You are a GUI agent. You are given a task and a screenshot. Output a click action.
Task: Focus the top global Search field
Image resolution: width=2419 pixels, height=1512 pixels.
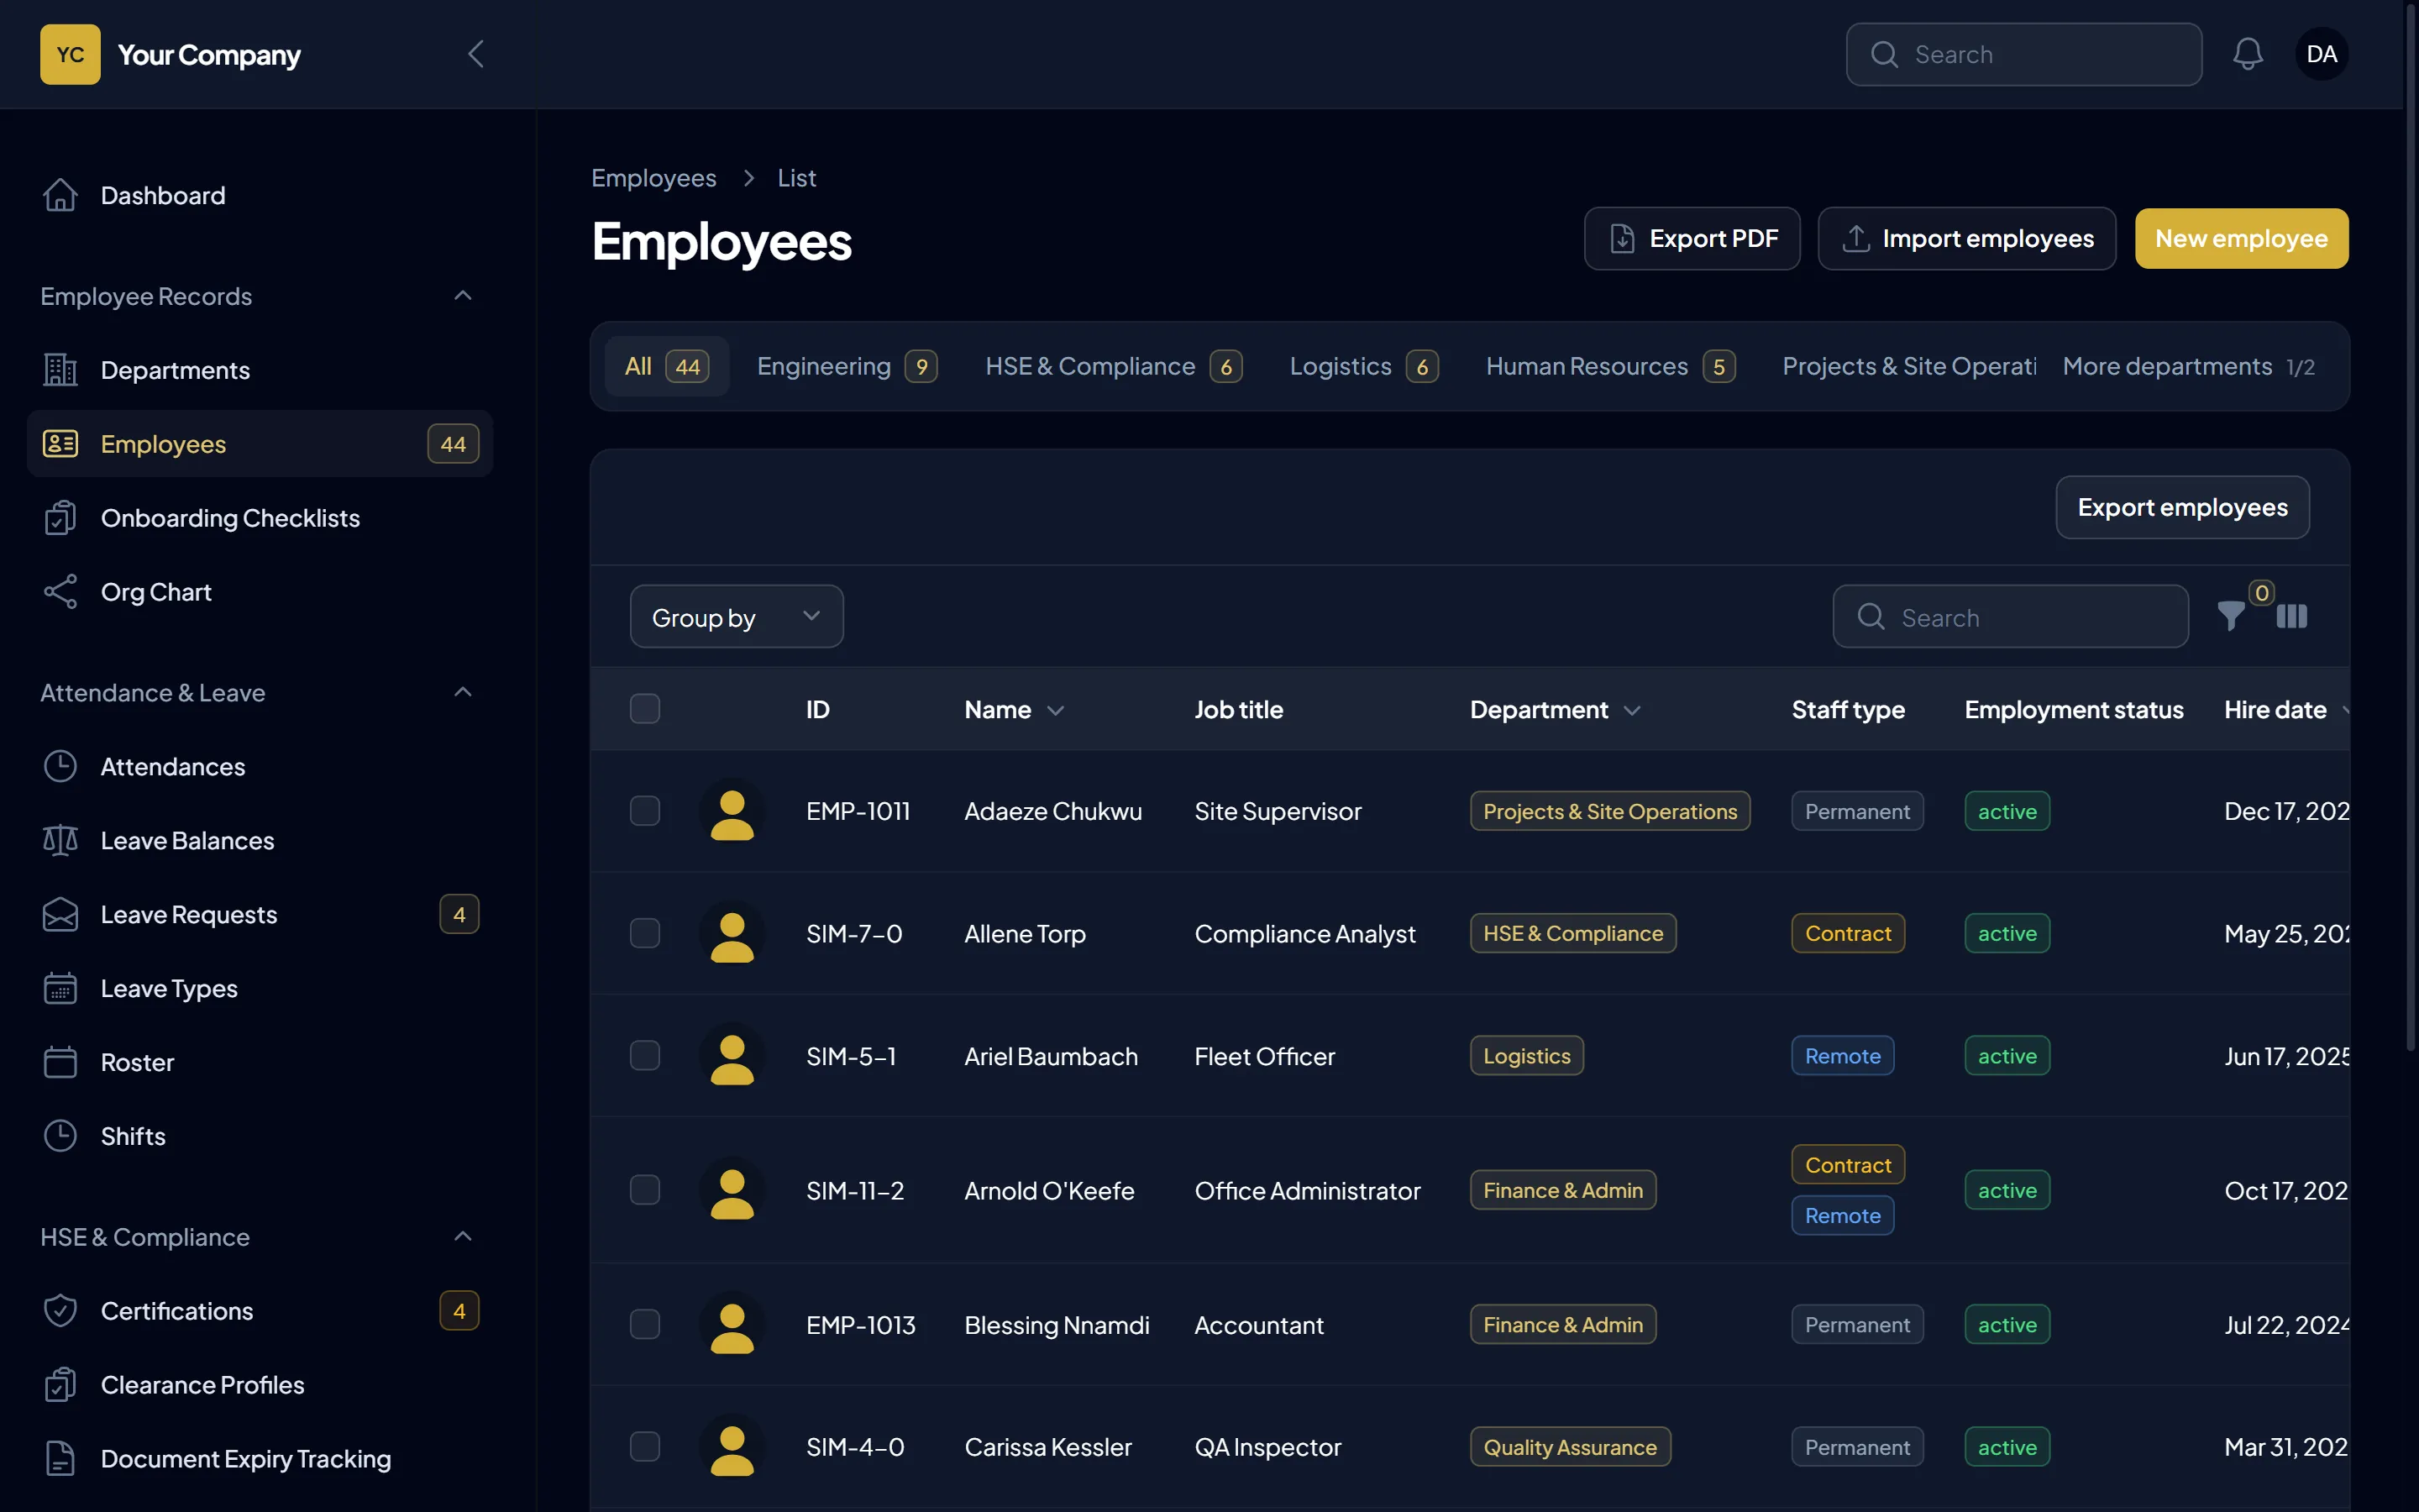click(x=2023, y=54)
